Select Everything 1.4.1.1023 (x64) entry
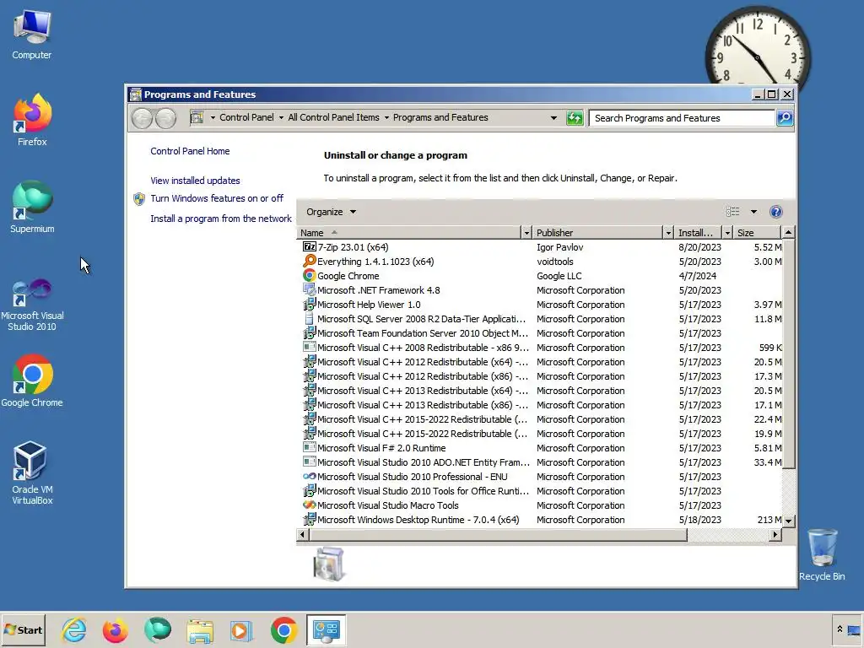This screenshot has height=648, width=864. click(x=542, y=262)
